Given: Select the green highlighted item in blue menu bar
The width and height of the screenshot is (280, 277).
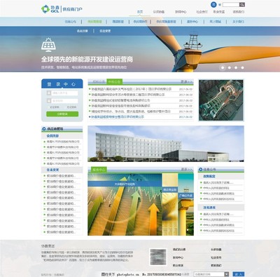Looking at the screenshot, I should tap(94, 22).
